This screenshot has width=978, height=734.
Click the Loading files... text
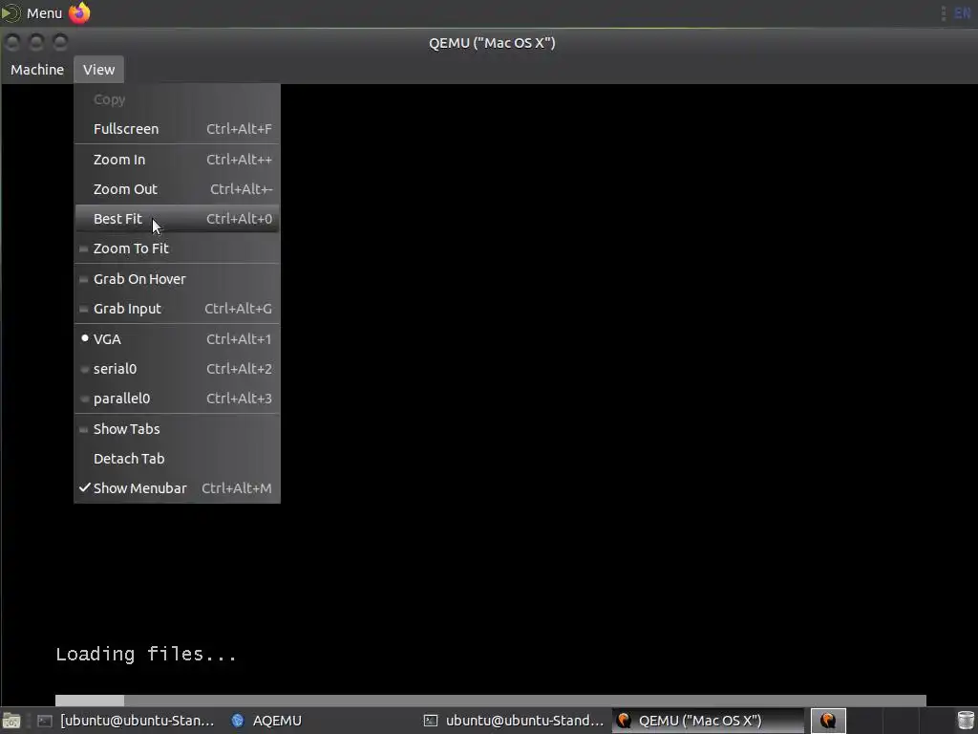pos(146,654)
